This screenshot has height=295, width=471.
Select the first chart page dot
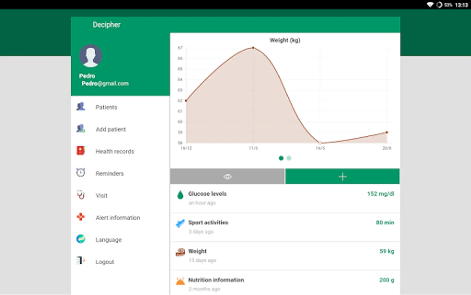281,158
